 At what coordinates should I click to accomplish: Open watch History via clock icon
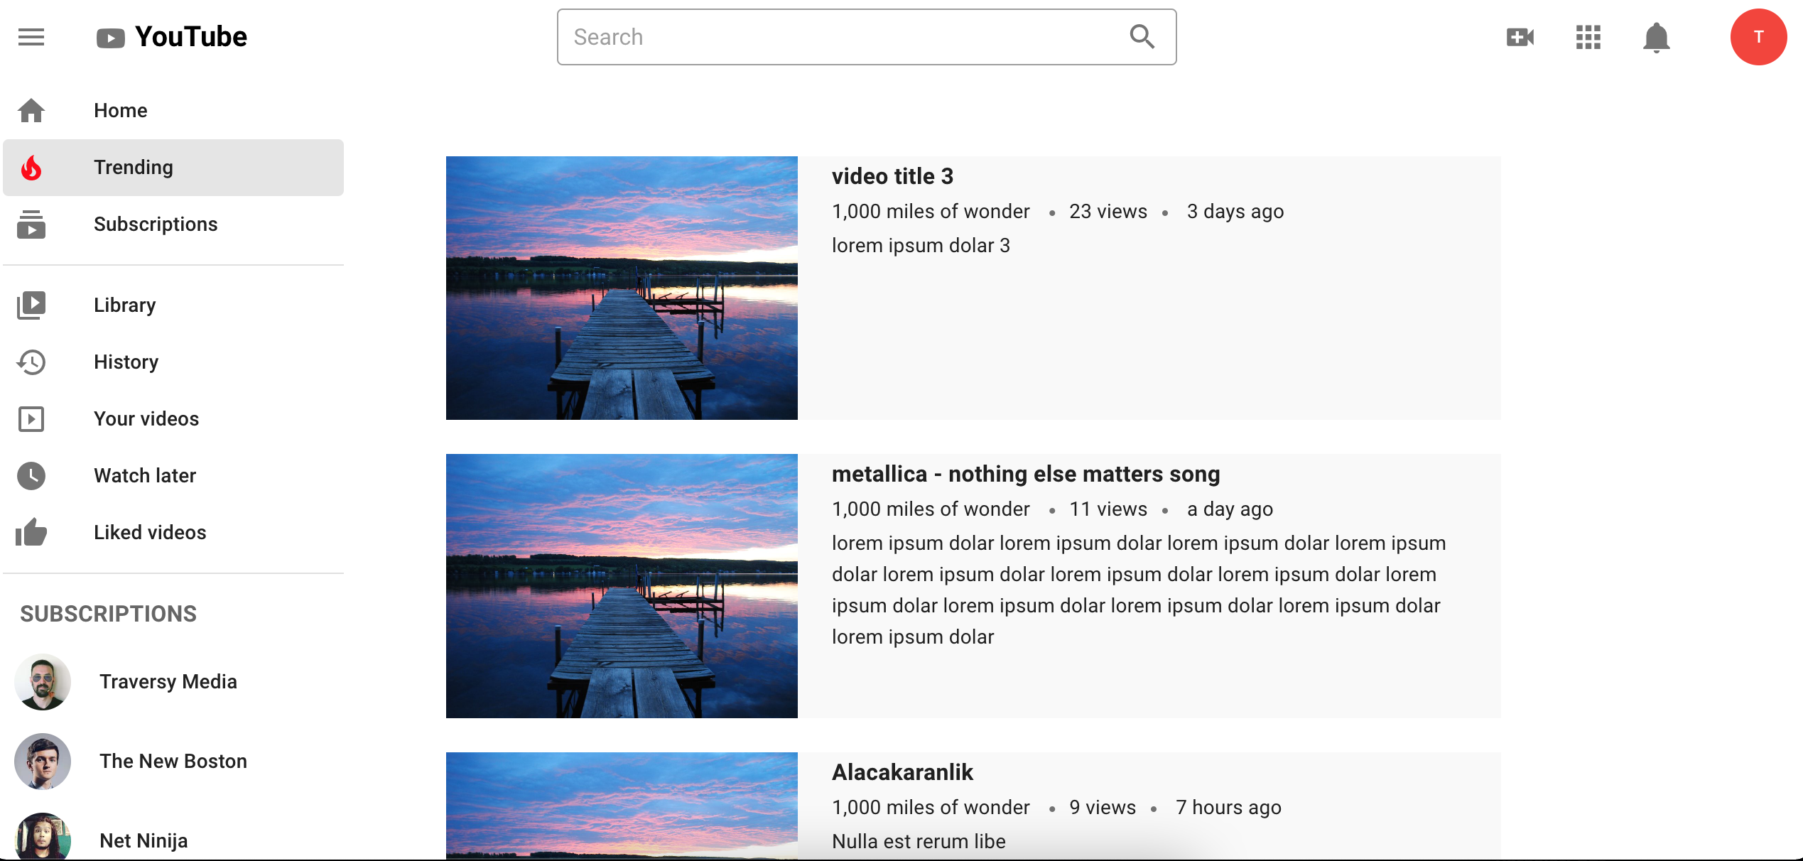(x=31, y=362)
